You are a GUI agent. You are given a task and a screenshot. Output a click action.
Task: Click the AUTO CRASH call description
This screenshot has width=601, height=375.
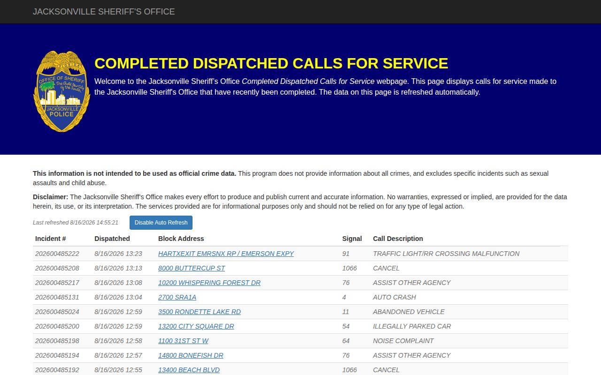(394, 297)
